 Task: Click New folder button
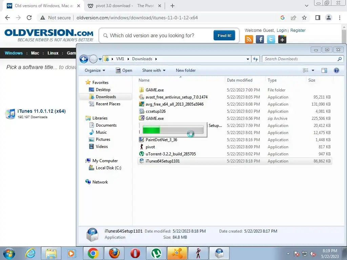click(x=186, y=70)
